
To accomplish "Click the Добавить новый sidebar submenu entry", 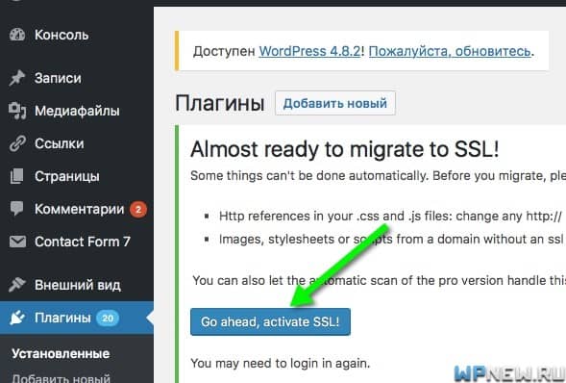I will coord(61,378).
